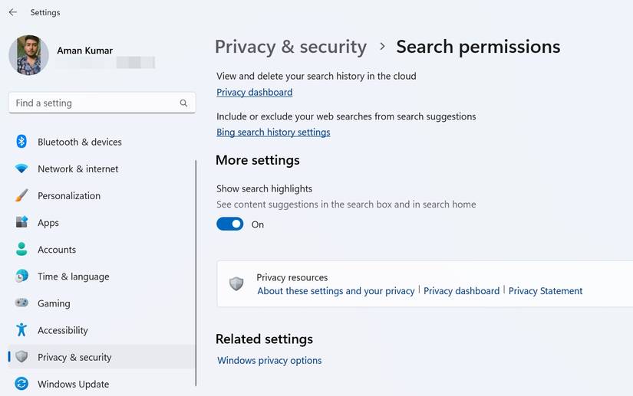This screenshot has height=396, width=633.
Task: Open Bing search history settings link
Action: coord(273,132)
